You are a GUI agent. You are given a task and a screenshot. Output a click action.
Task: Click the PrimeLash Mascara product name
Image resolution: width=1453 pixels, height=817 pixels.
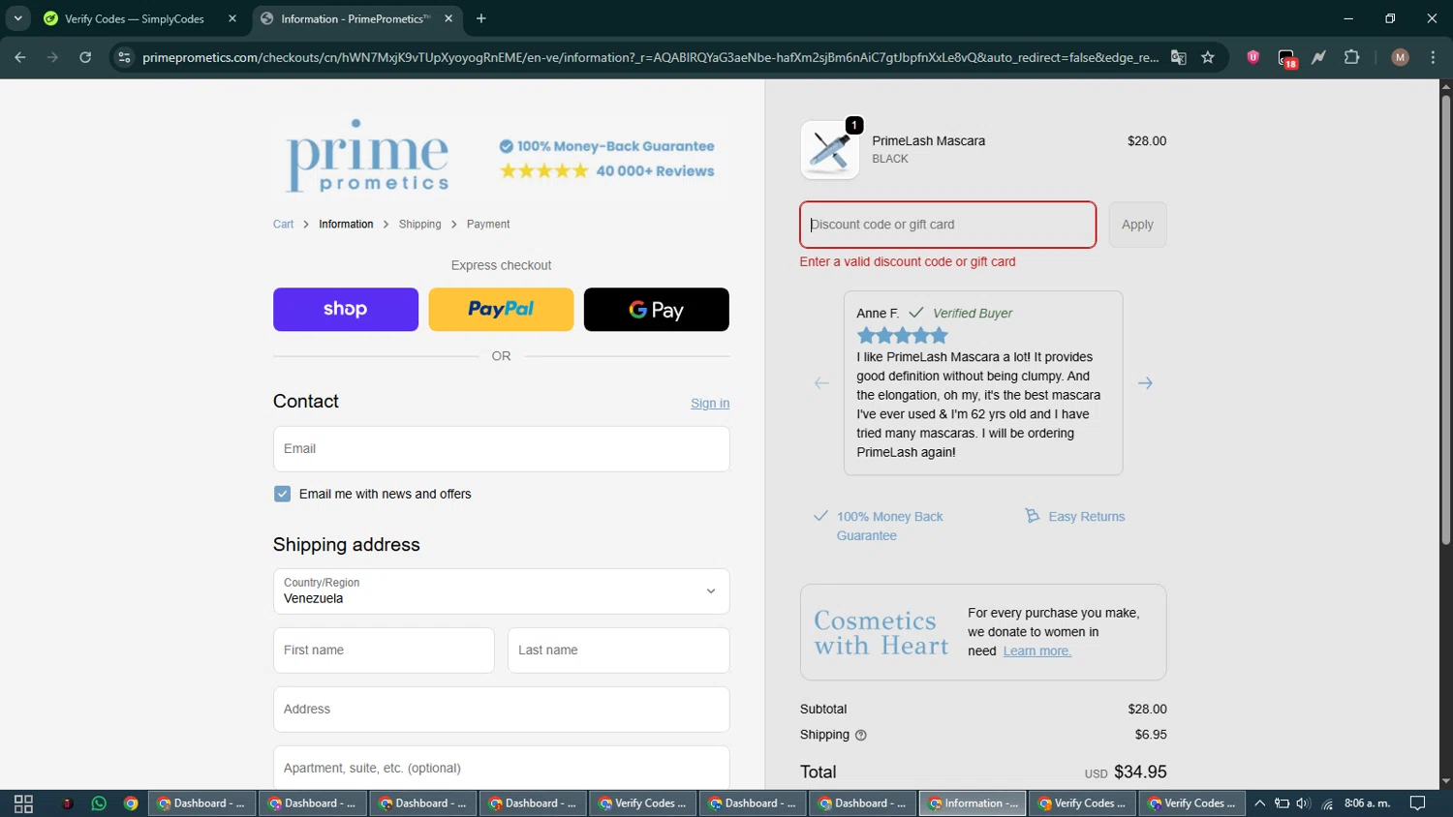pyautogui.click(x=928, y=140)
